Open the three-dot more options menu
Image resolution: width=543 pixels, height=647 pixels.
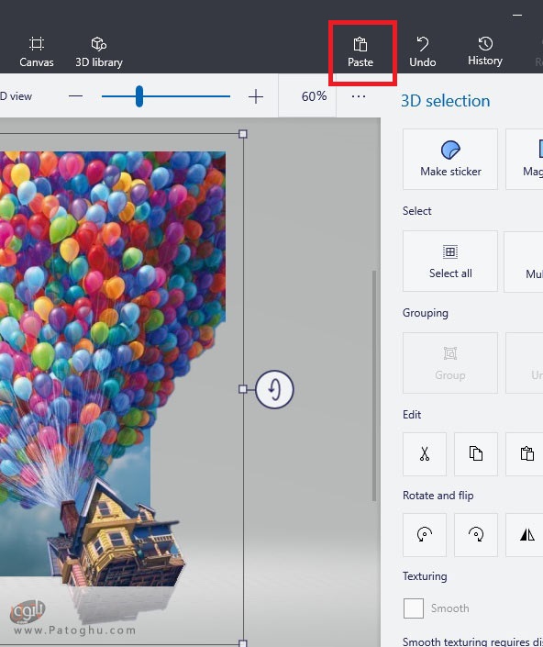(359, 96)
